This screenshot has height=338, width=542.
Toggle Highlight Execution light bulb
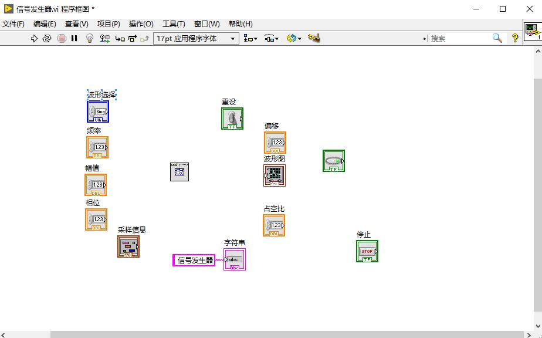pyautogui.click(x=90, y=38)
